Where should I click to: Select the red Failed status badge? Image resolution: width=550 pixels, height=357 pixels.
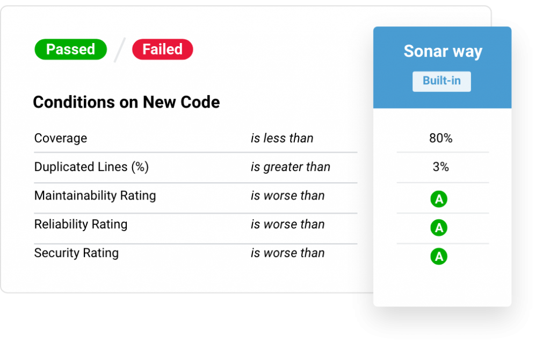162,49
